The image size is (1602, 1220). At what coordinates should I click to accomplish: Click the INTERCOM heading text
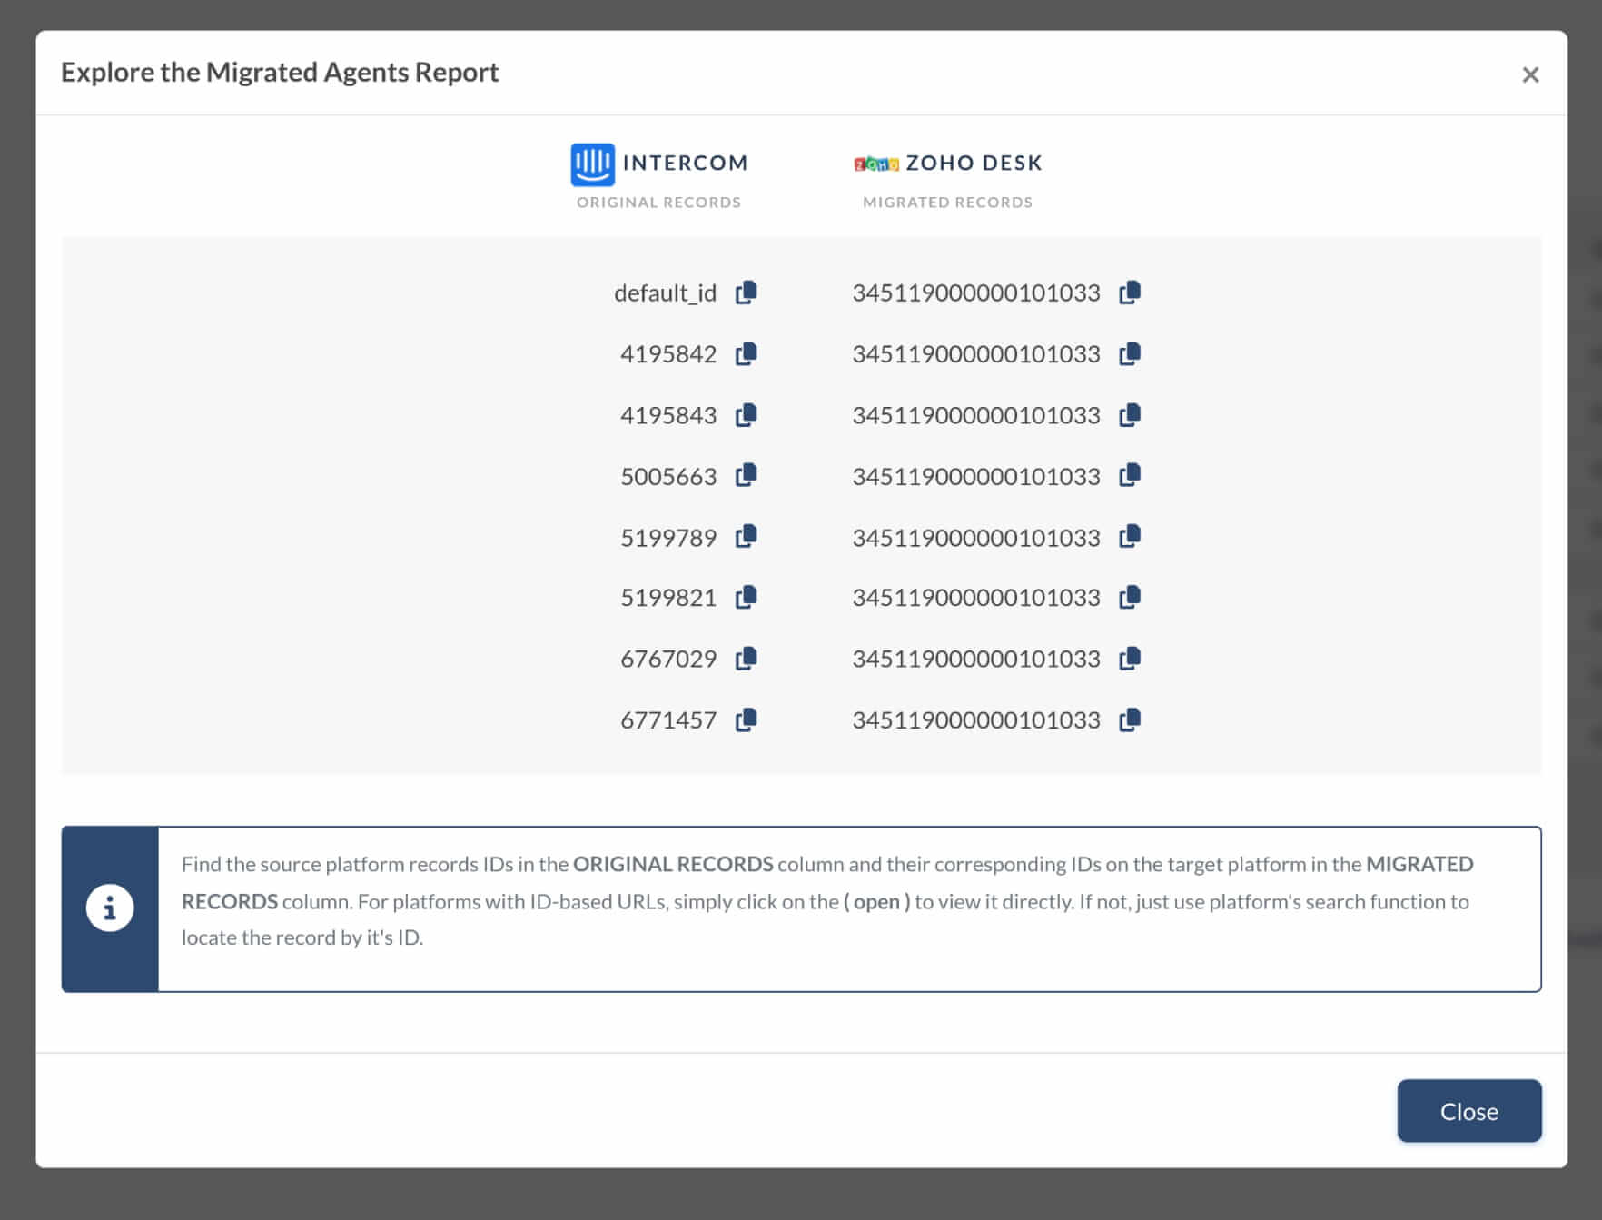pos(685,163)
